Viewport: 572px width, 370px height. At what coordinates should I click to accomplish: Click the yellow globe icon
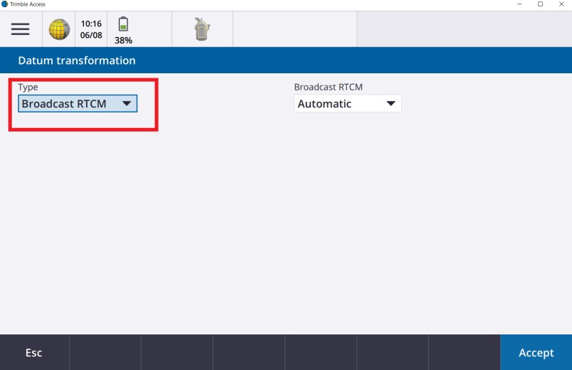tap(59, 29)
